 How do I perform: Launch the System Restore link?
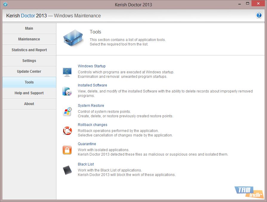(91, 106)
